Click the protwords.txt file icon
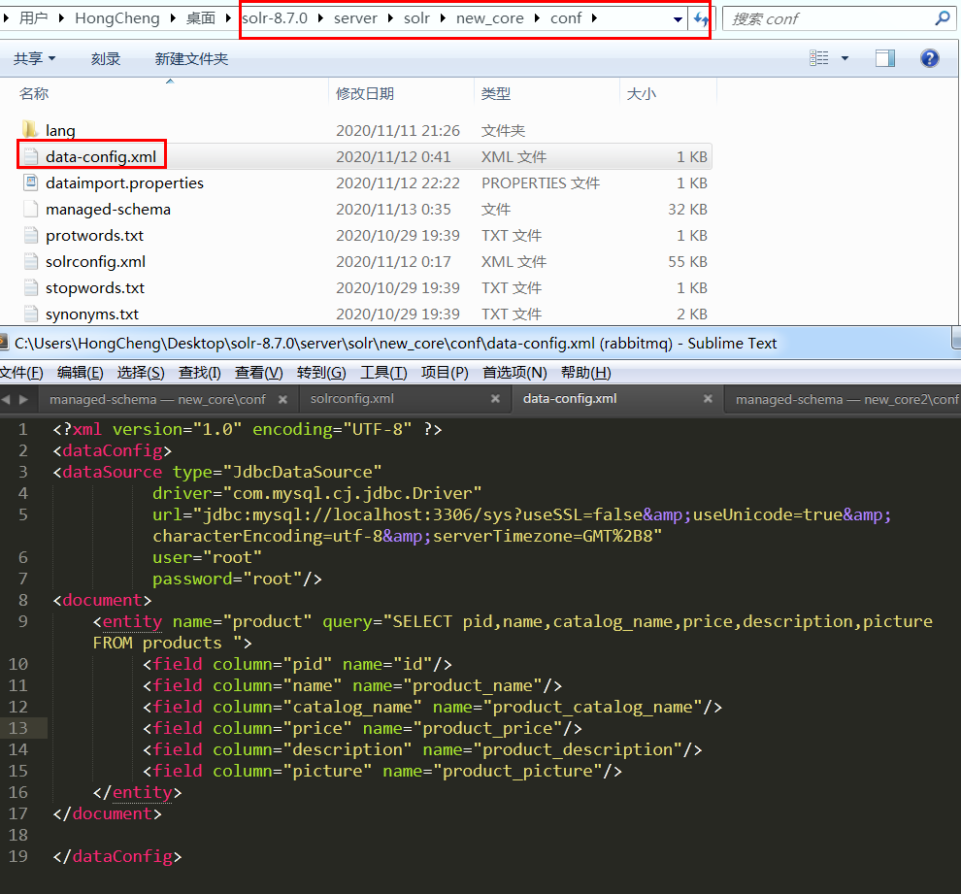This screenshot has width=961, height=894. coord(31,235)
